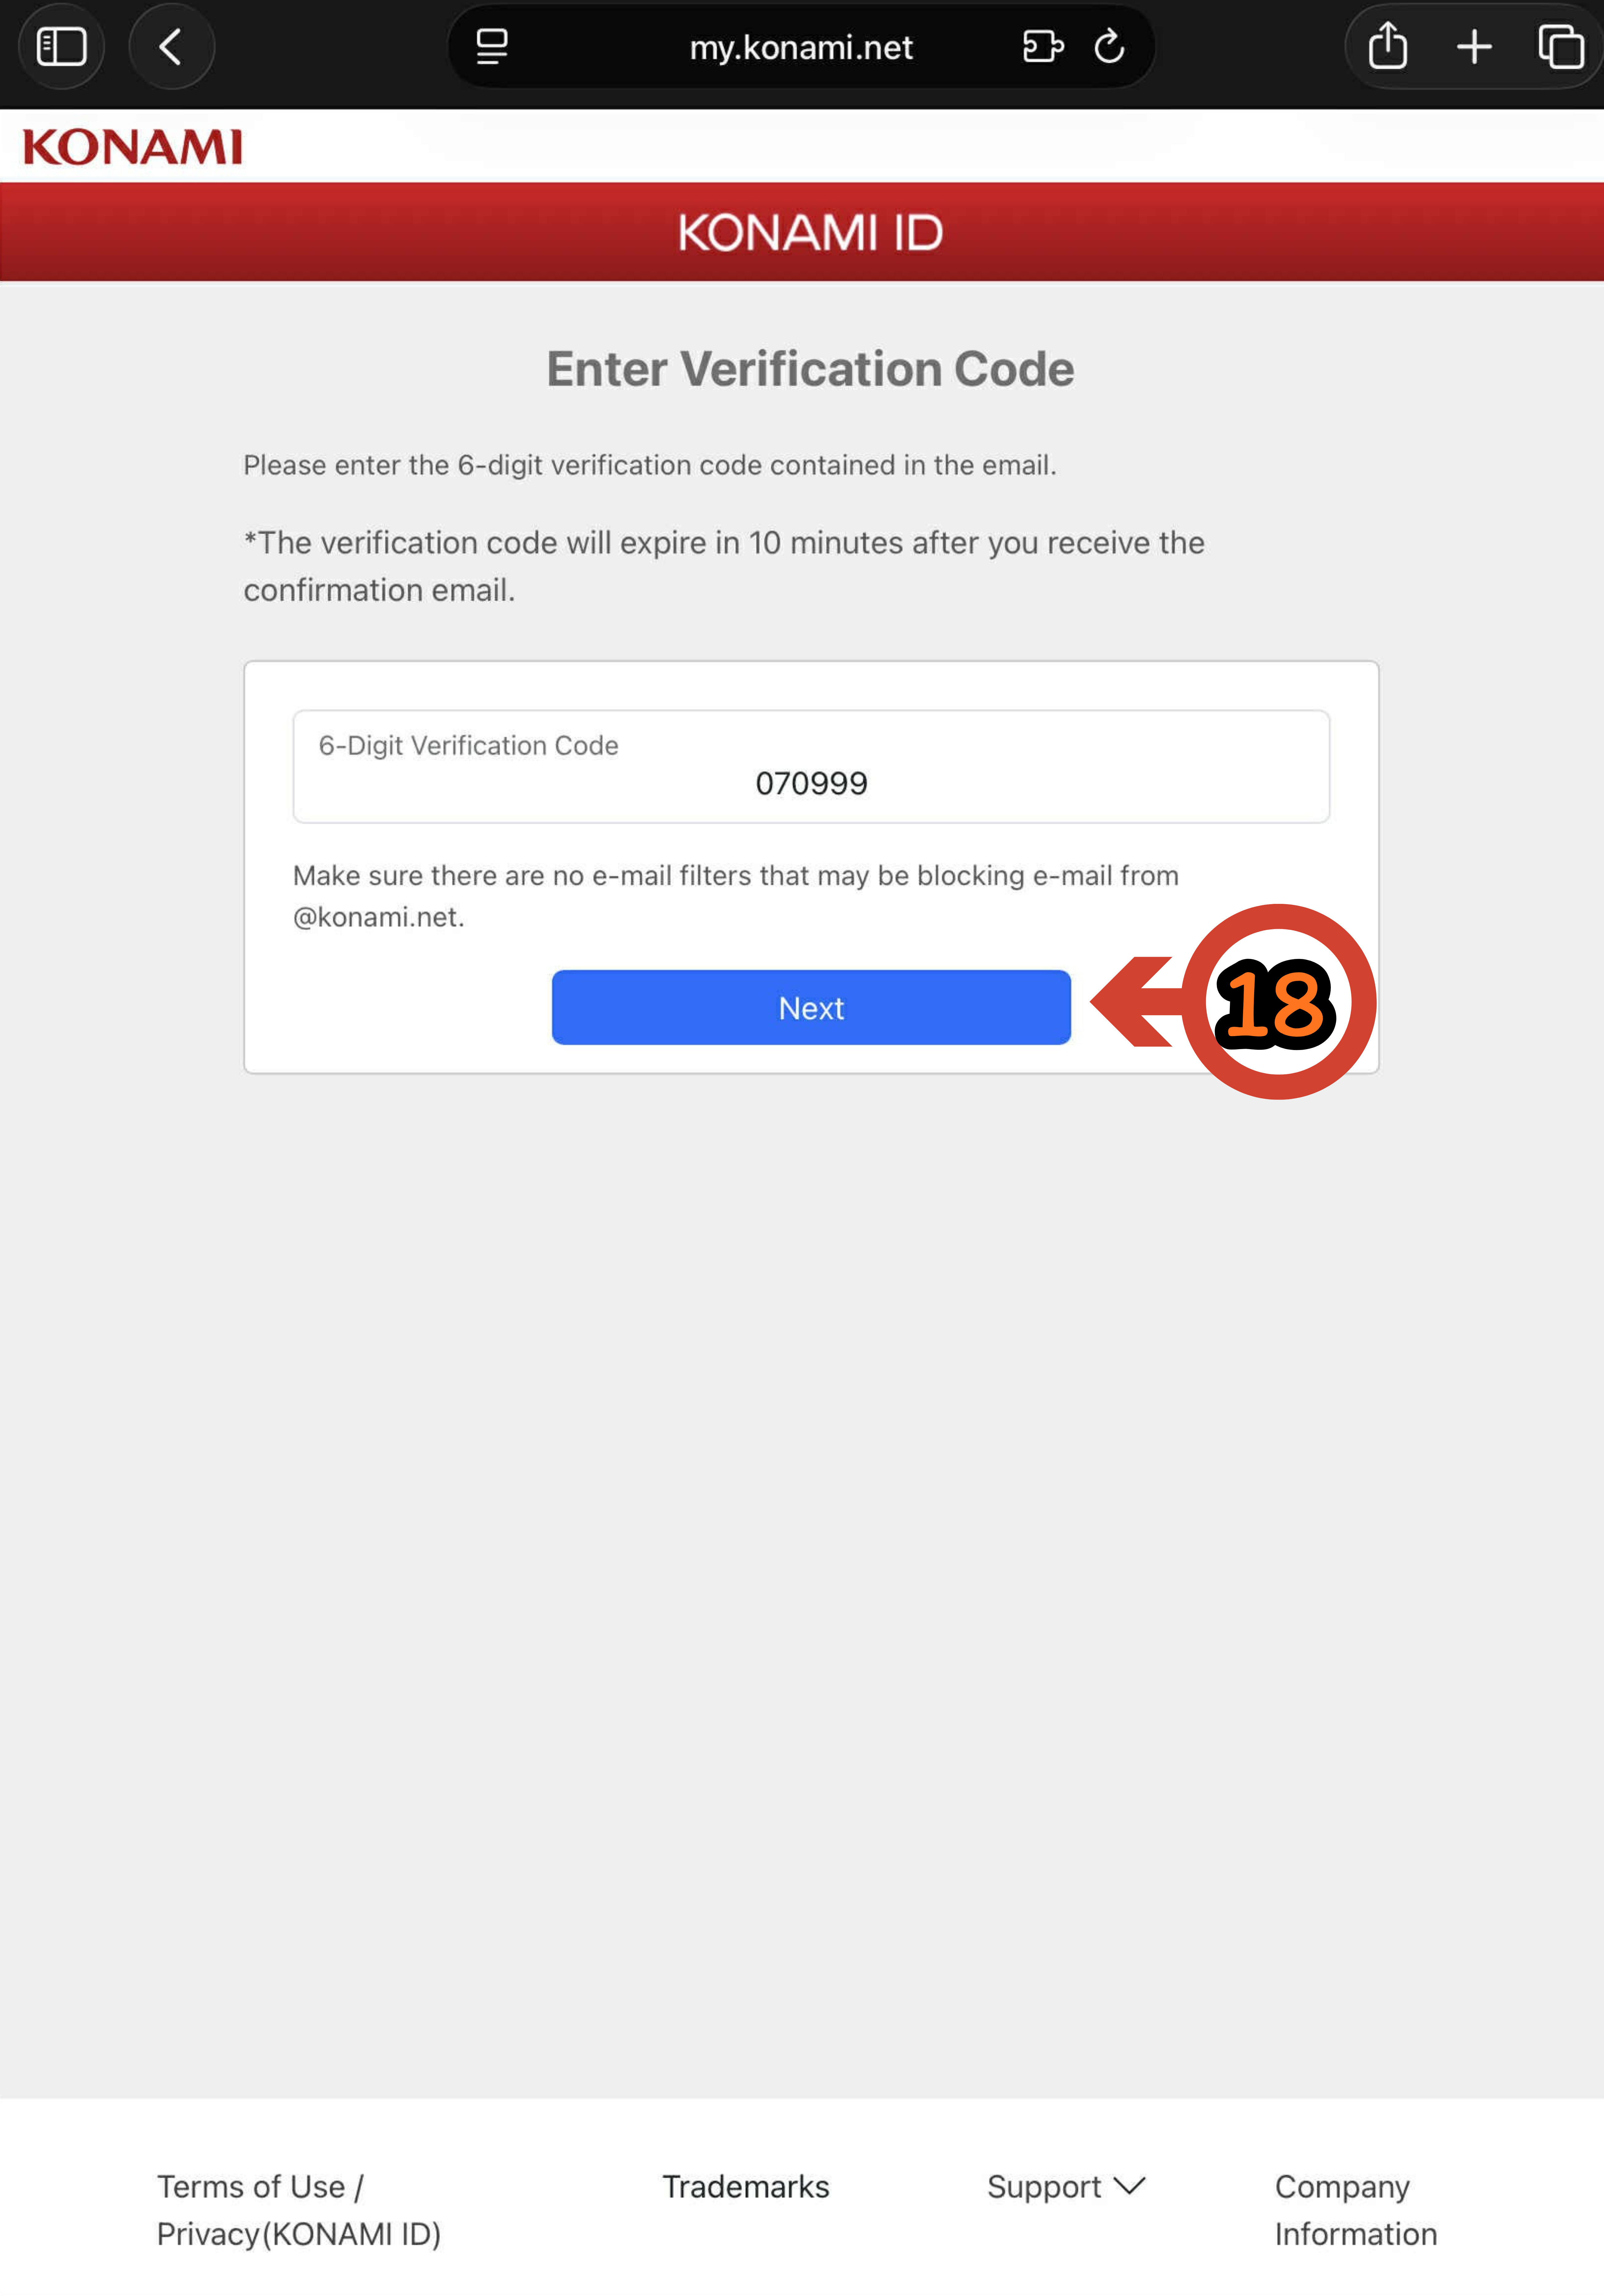Click the Enter Verification Code heading
Image resolution: width=1604 pixels, height=2296 pixels.
[x=810, y=369]
